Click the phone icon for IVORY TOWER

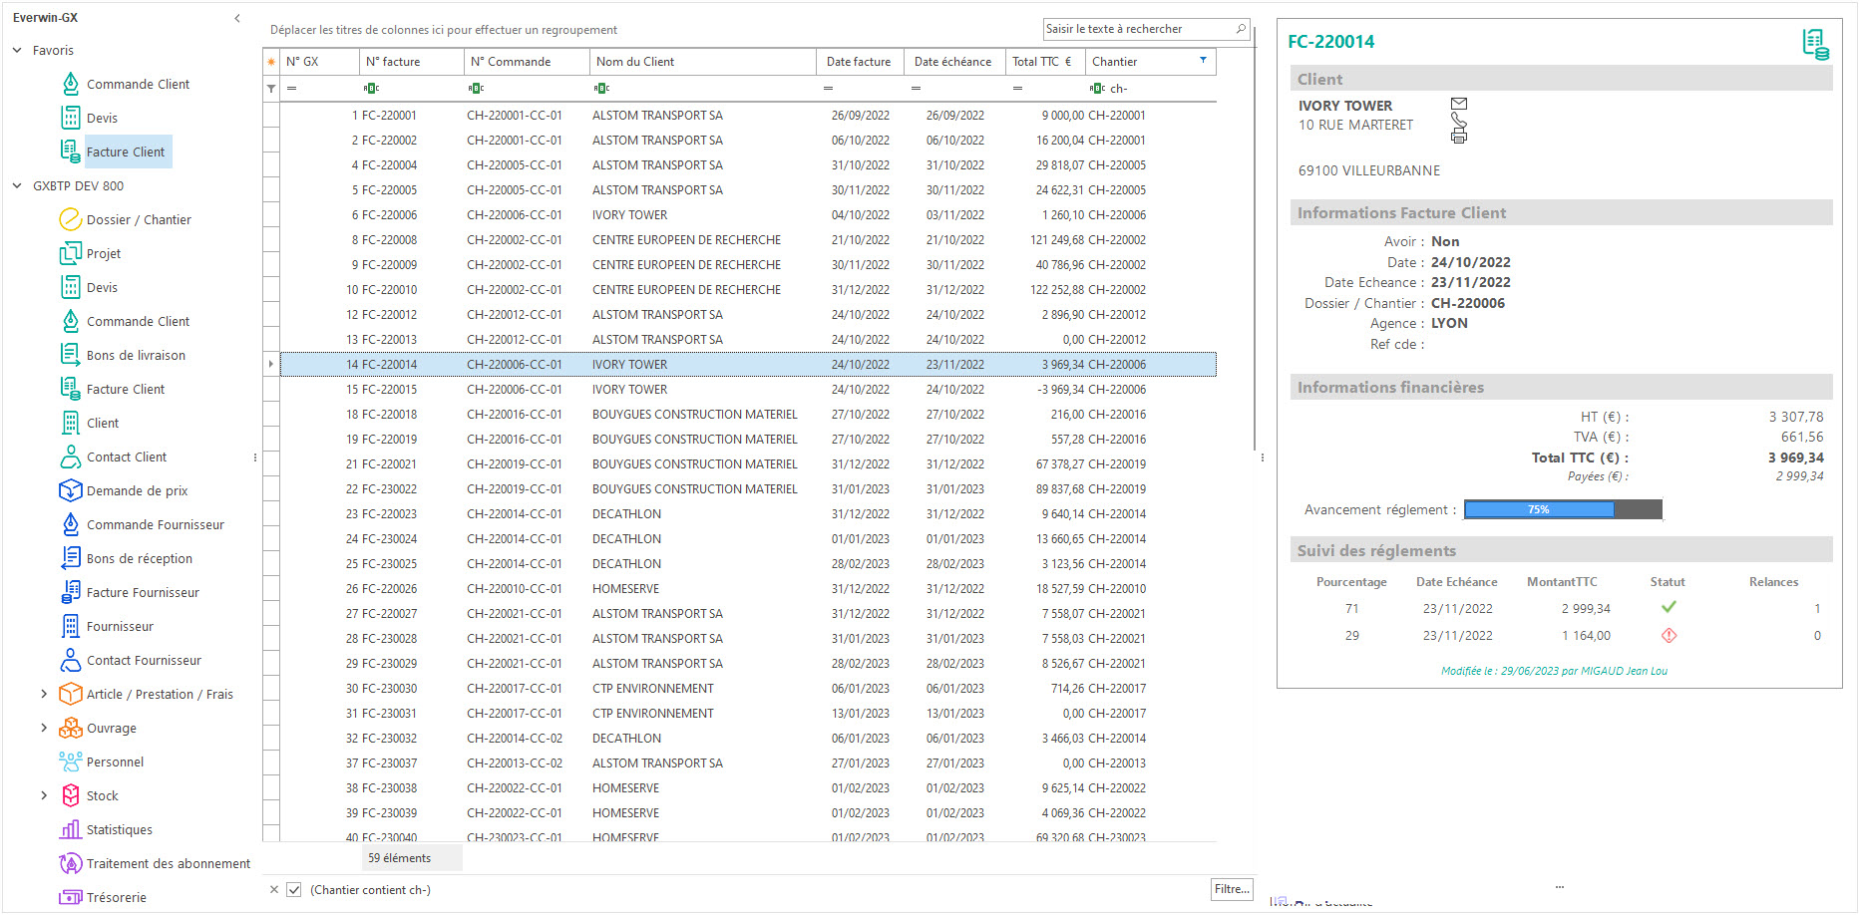point(1459,120)
